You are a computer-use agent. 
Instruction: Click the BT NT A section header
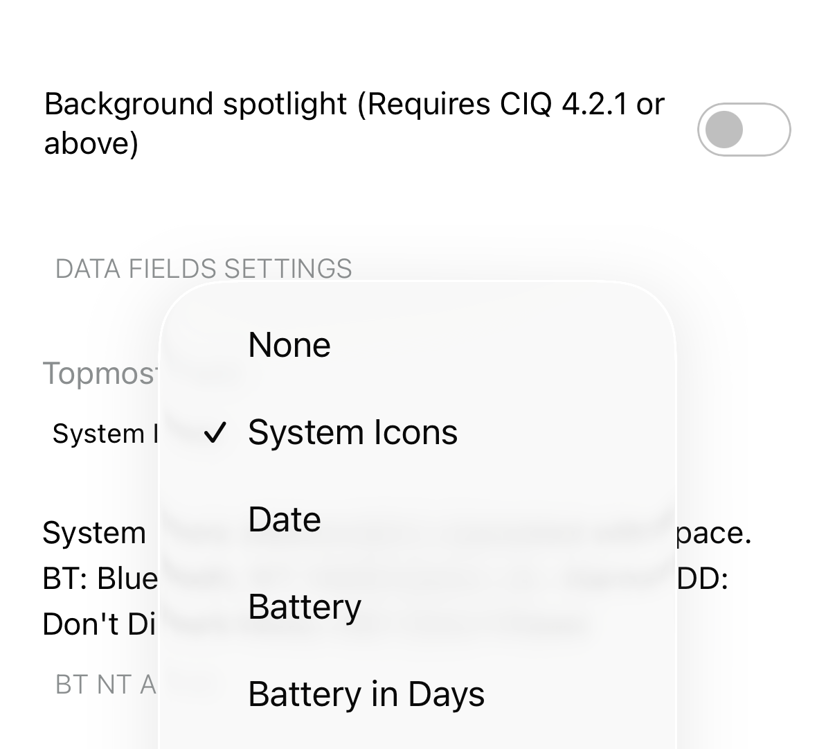coord(106,685)
